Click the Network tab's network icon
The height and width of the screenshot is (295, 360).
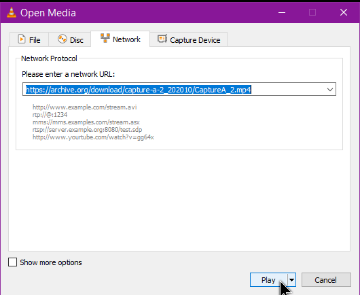[x=105, y=38]
